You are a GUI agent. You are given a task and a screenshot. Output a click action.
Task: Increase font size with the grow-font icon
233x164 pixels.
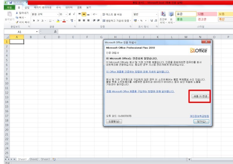coord(69,14)
